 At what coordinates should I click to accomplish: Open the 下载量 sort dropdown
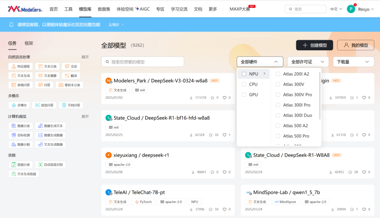353,62
